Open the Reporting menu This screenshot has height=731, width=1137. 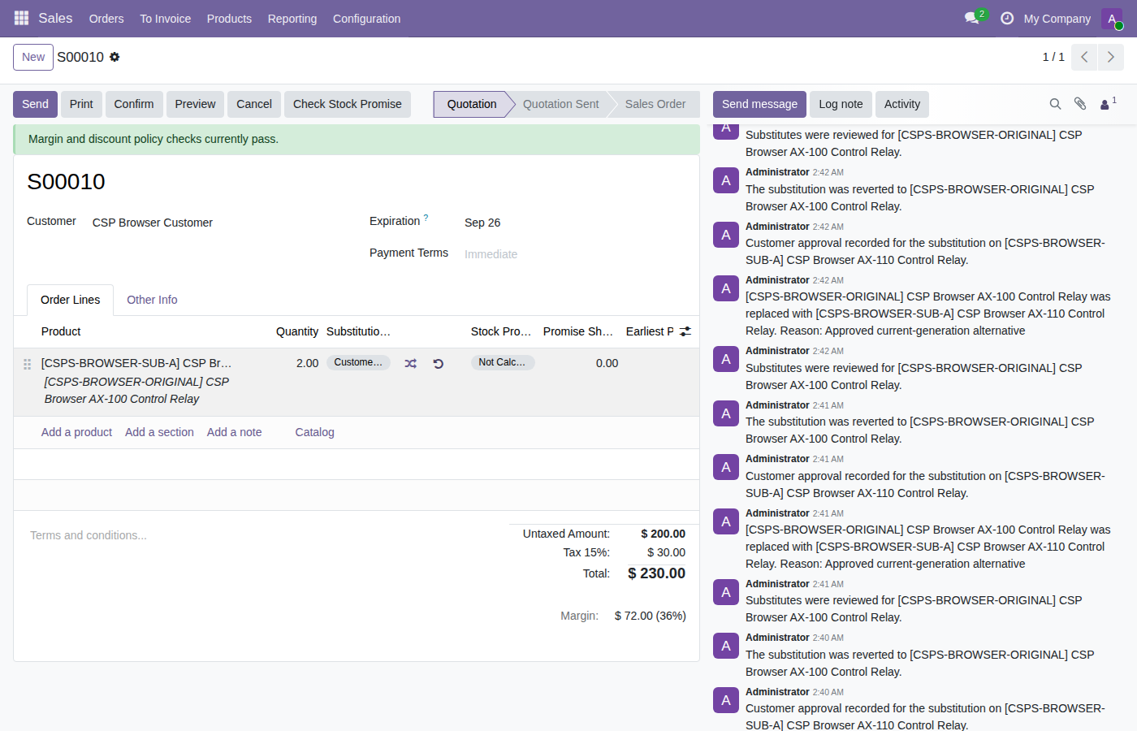292,19
